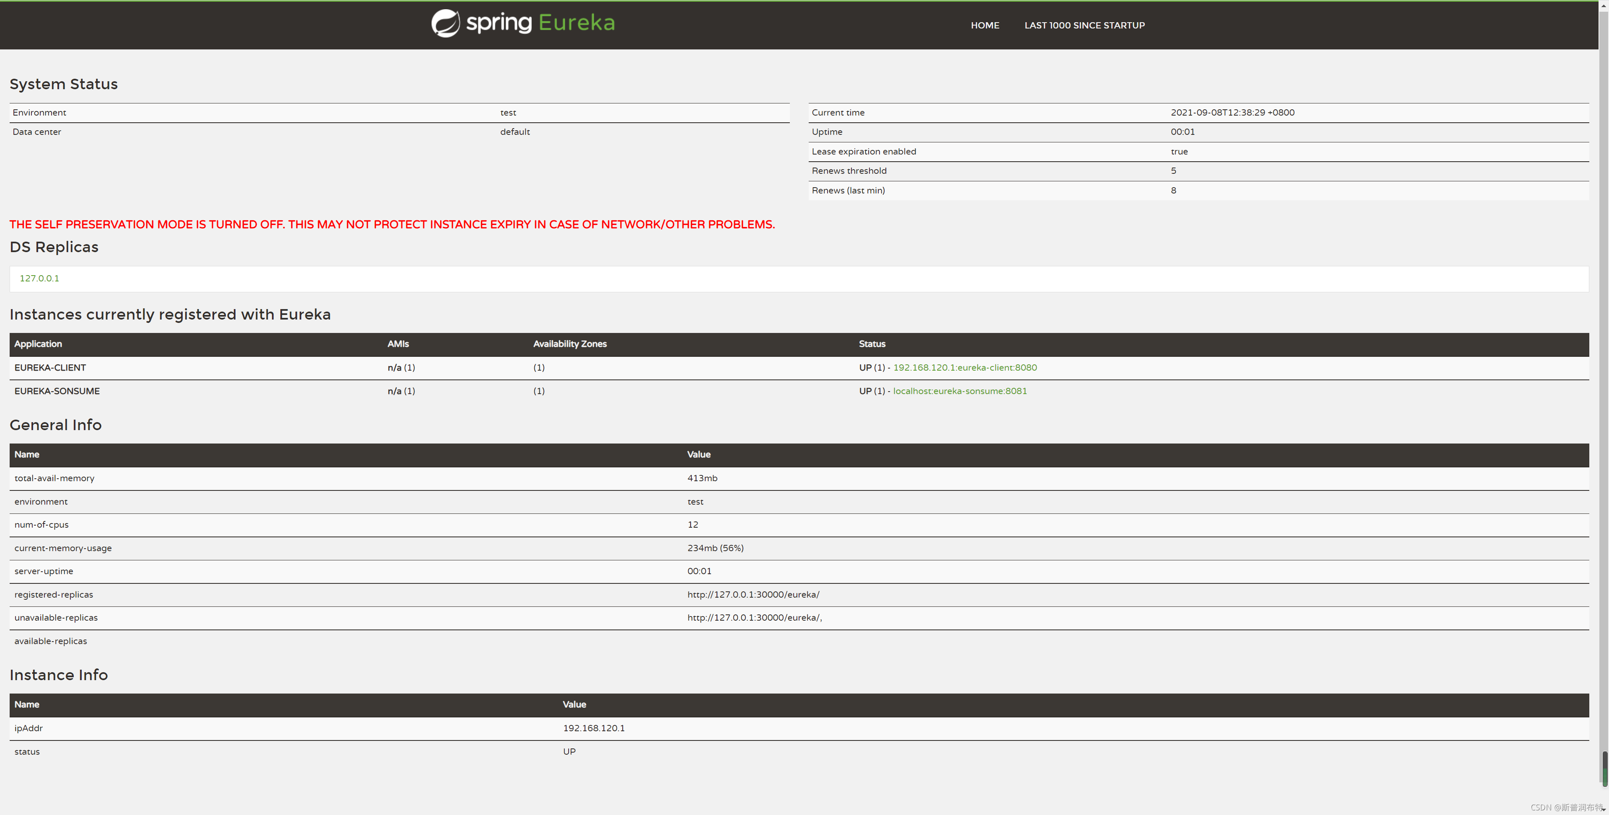Image resolution: width=1609 pixels, height=815 pixels.
Task: Click the available-replicas row name
Action: [51, 641]
